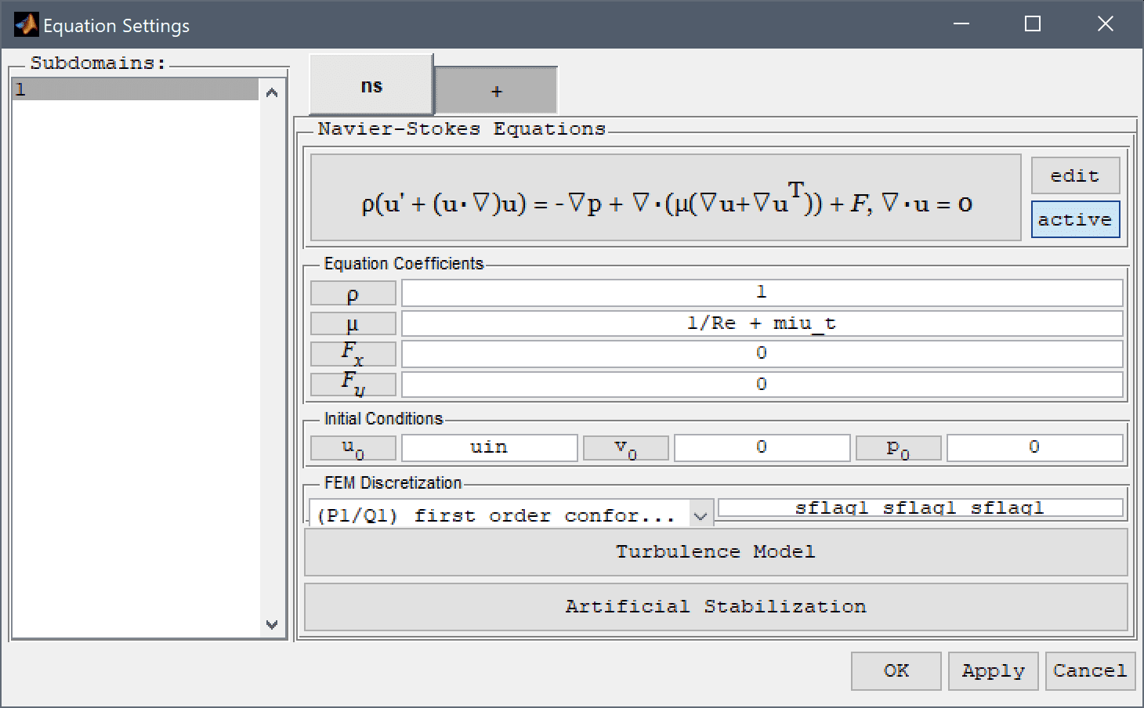
Task: Click the v0 initial condition button
Action: click(x=626, y=448)
